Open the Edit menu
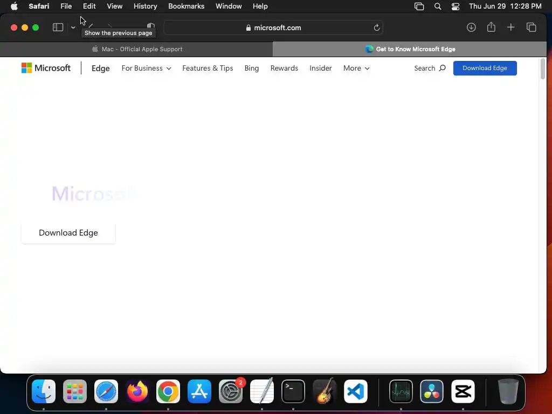 [x=89, y=6]
